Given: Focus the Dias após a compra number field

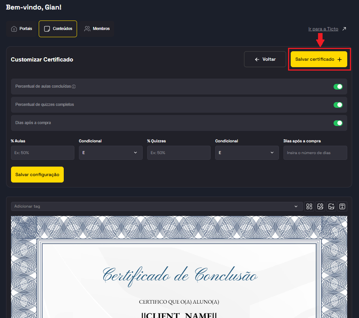Looking at the screenshot, I should click(x=315, y=153).
